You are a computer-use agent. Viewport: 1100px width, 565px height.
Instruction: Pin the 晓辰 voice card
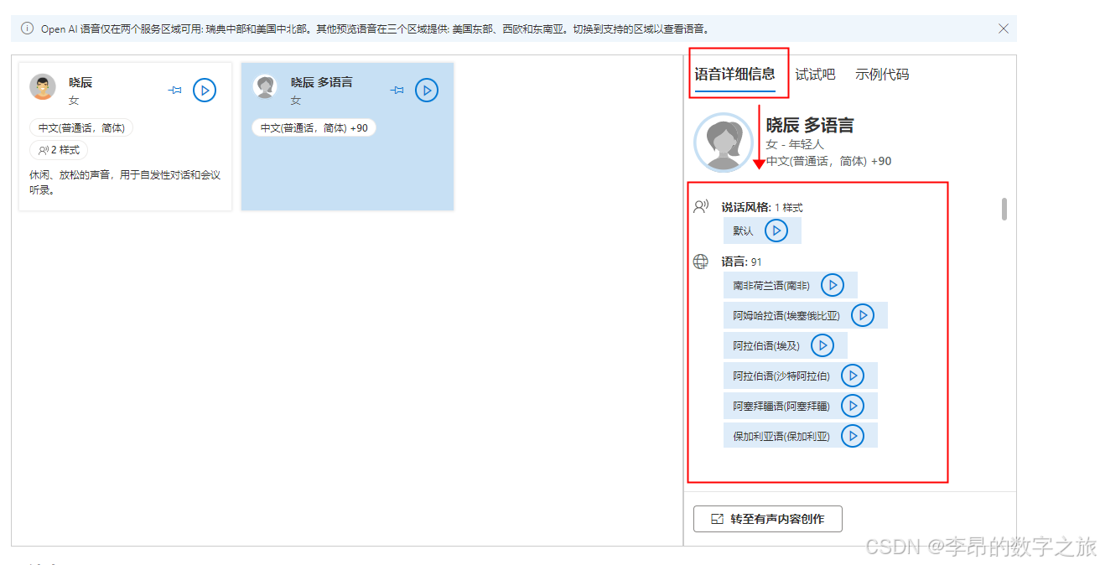[175, 90]
